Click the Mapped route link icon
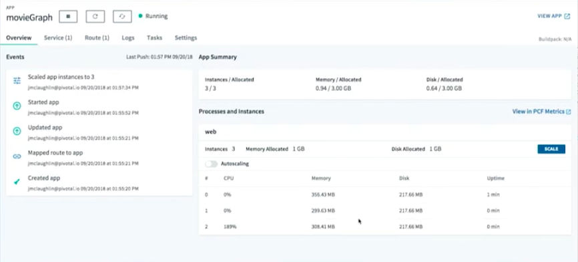This screenshot has height=262, width=578. tap(17, 156)
